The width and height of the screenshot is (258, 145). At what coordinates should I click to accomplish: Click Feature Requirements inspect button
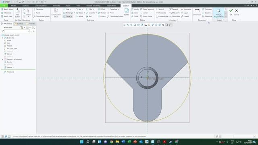218,13
